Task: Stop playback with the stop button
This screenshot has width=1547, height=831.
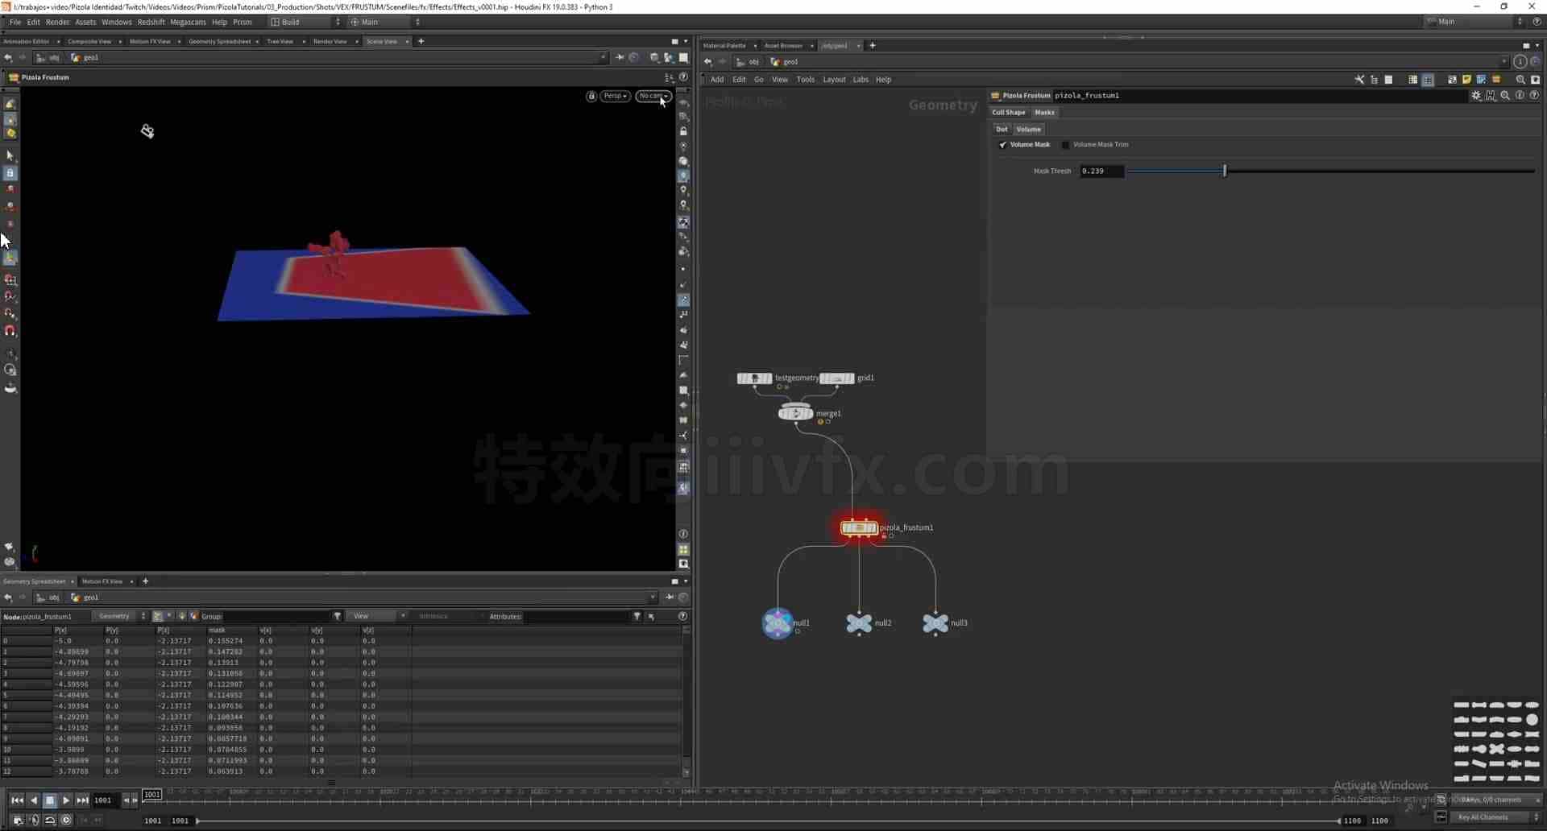Action: (x=49, y=800)
